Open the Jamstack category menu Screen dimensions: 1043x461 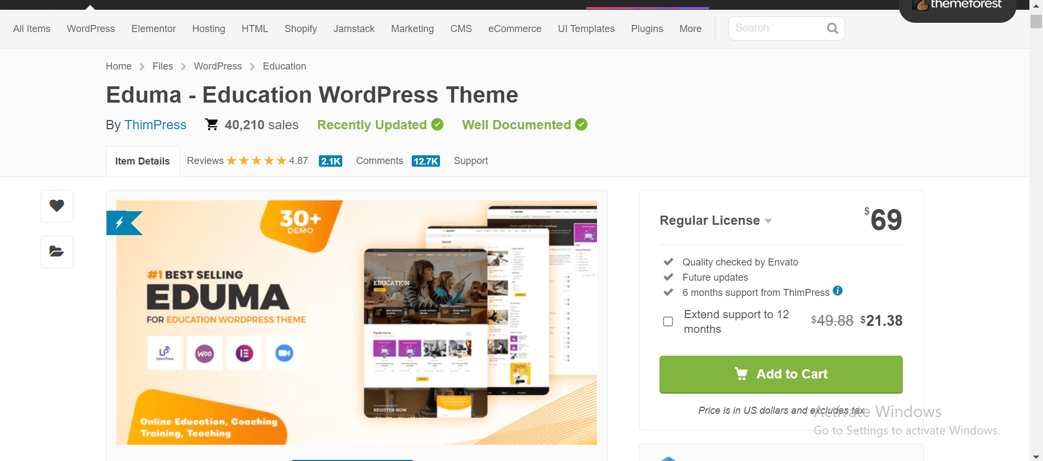point(354,29)
